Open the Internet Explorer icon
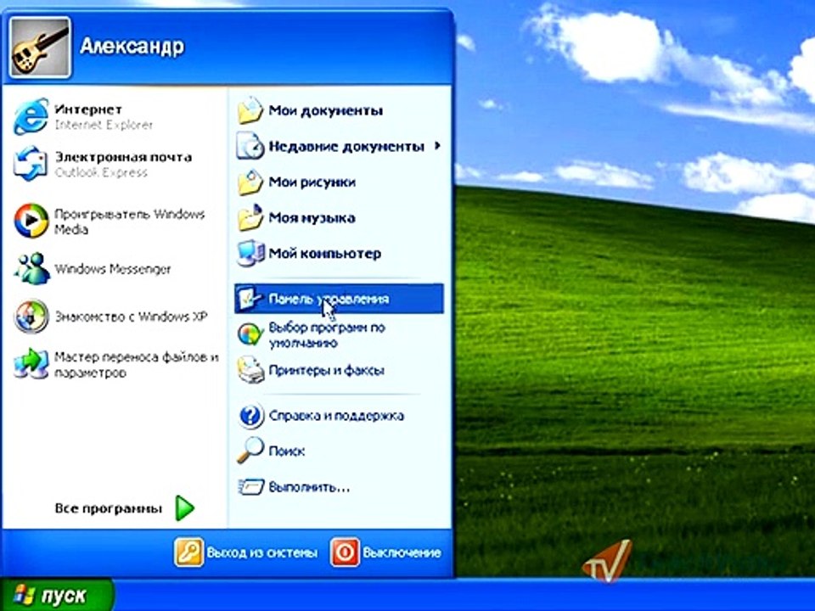 click(x=31, y=116)
